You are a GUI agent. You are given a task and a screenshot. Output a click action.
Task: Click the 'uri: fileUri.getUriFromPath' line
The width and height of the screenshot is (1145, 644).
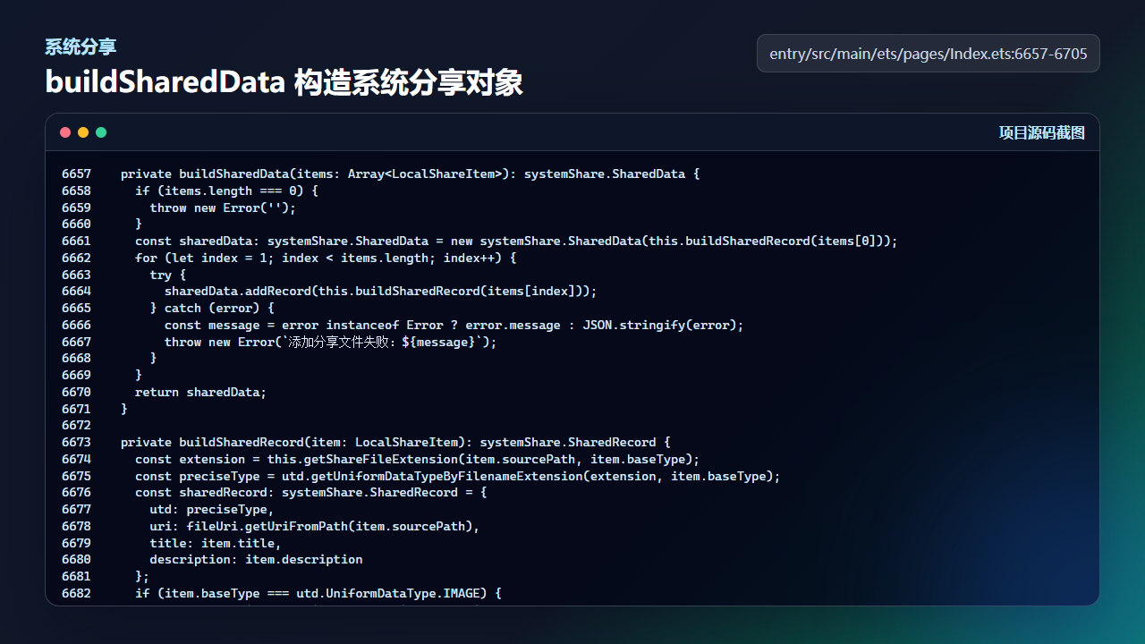pyautogui.click(x=315, y=526)
